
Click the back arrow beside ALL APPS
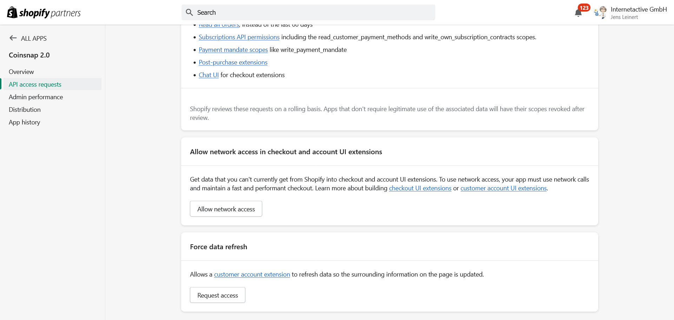click(13, 38)
